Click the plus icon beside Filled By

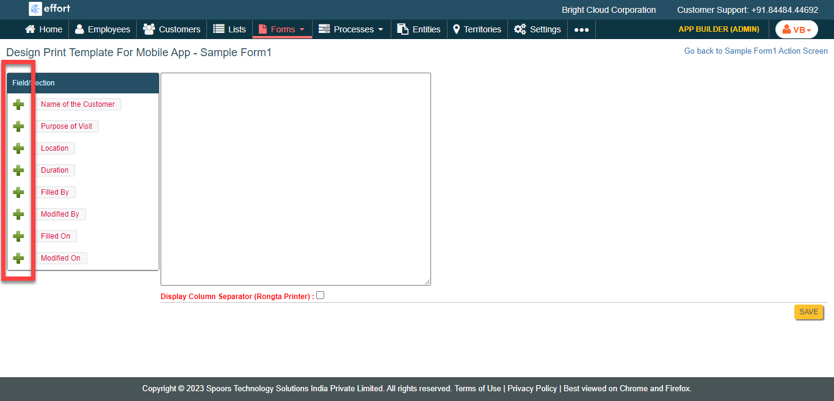click(x=18, y=192)
